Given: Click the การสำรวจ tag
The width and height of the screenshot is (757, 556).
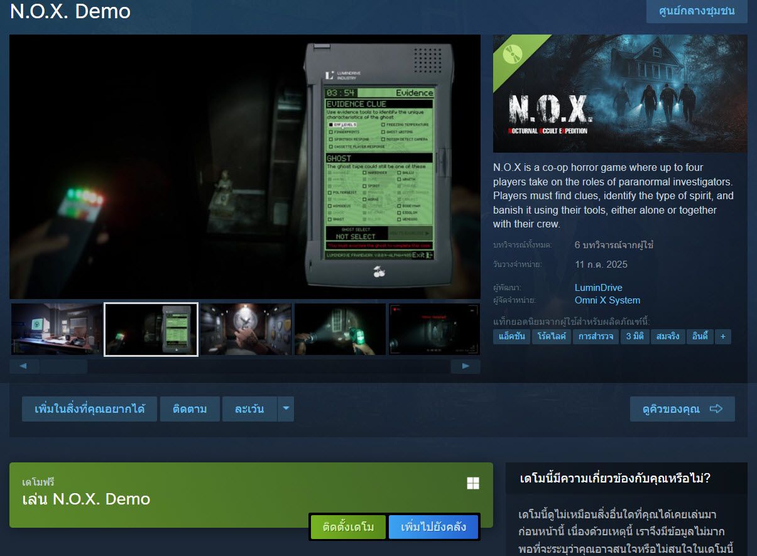Looking at the screenshot, I should click(596, 337).
